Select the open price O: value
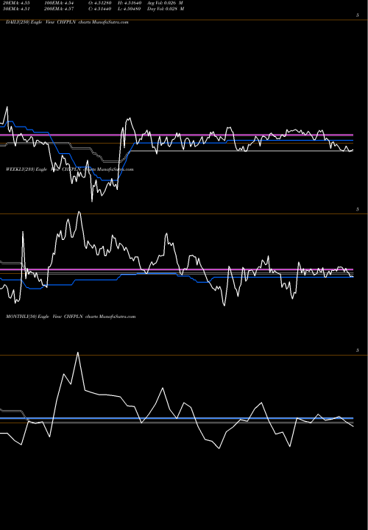 click(x=100, y=3)
